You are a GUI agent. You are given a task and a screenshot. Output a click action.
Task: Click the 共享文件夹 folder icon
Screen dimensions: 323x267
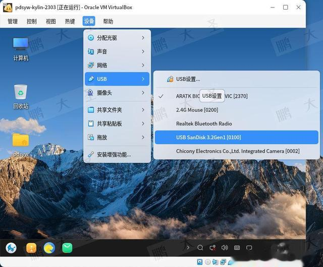coord(91,110)
